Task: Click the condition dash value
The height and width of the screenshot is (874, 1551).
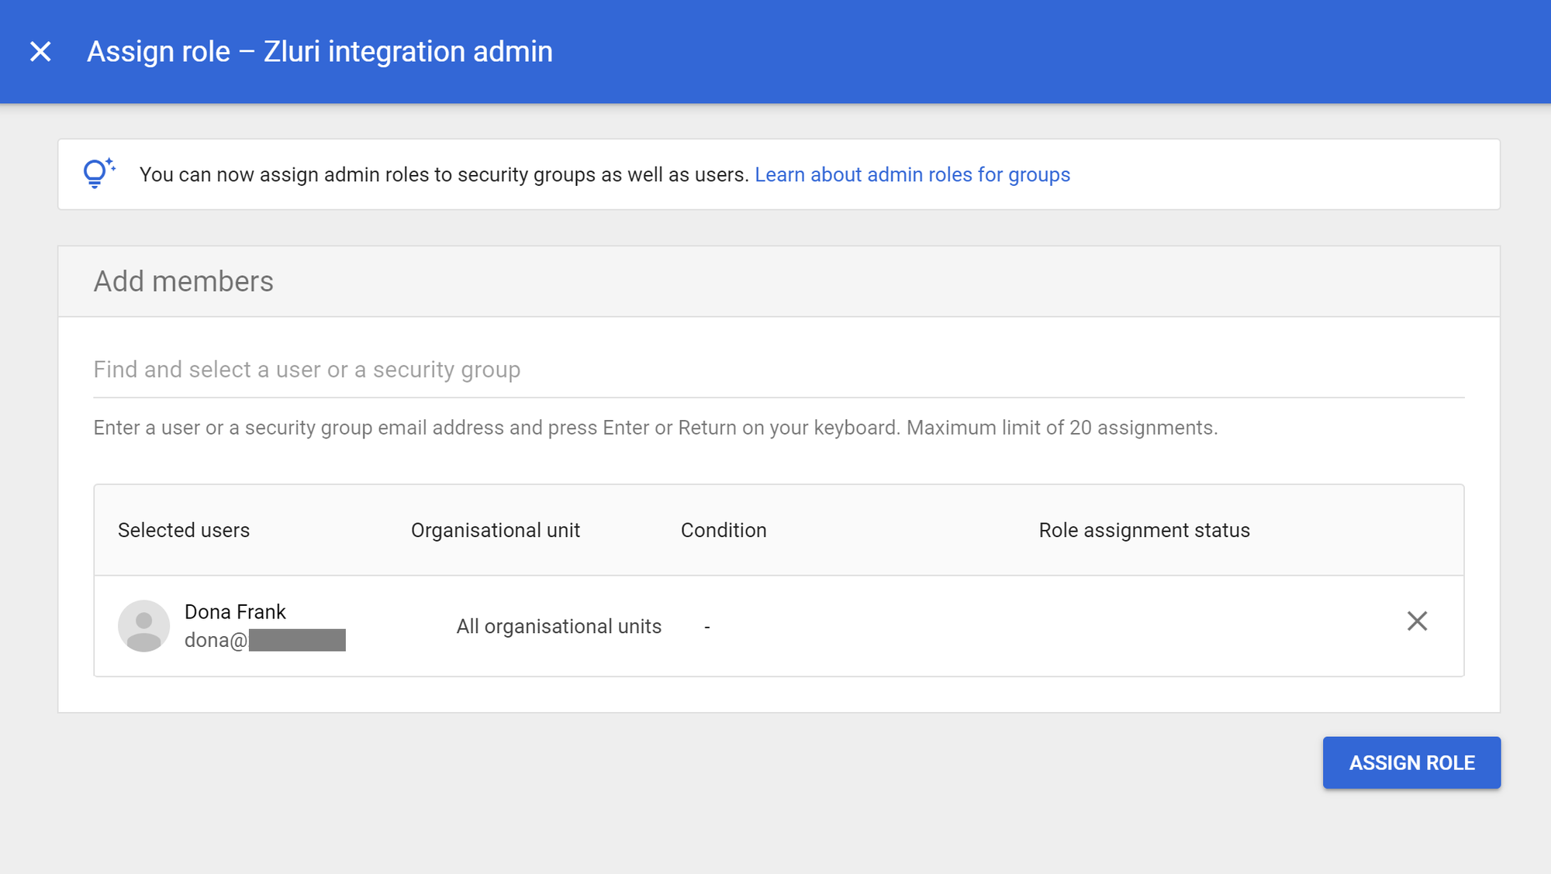Action: 706,627
